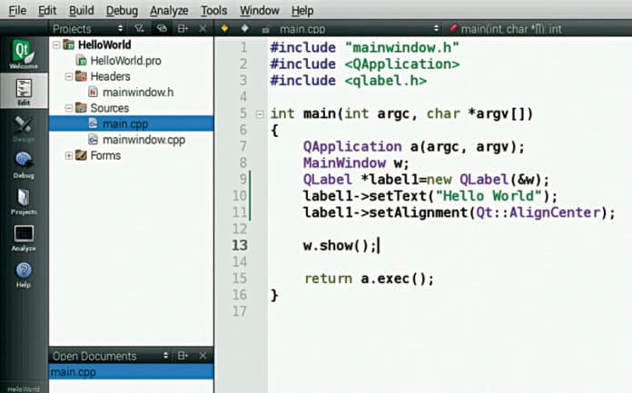632x393 pixels.
Task: Fold the main function at line 5
Action: point(260,114)
